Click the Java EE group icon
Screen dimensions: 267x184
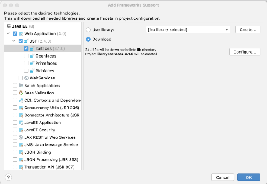pyautogui.click(x=9, y=26)
